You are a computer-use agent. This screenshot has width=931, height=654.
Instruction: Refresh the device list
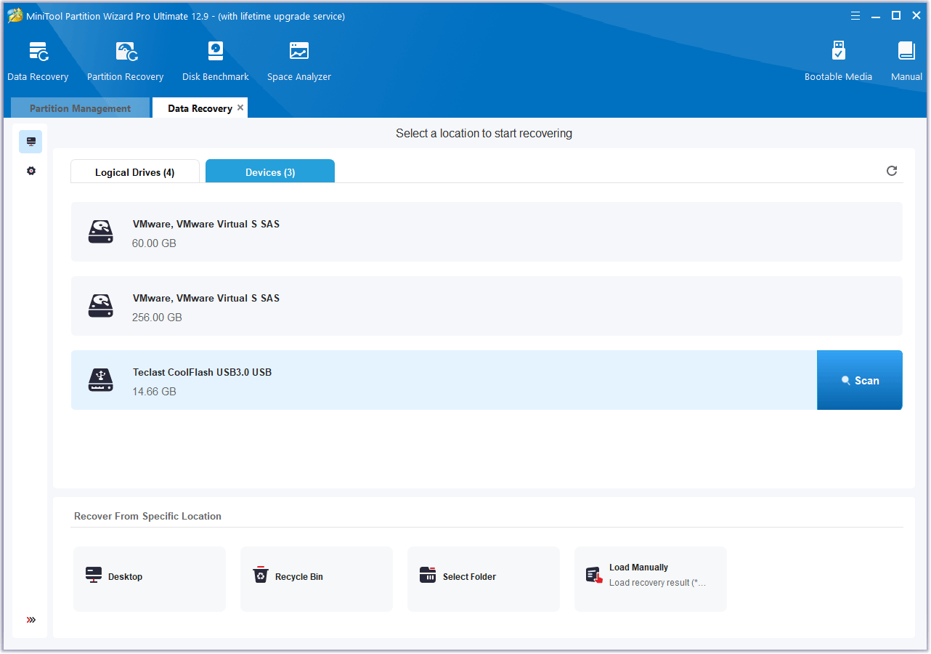point(892,171)
